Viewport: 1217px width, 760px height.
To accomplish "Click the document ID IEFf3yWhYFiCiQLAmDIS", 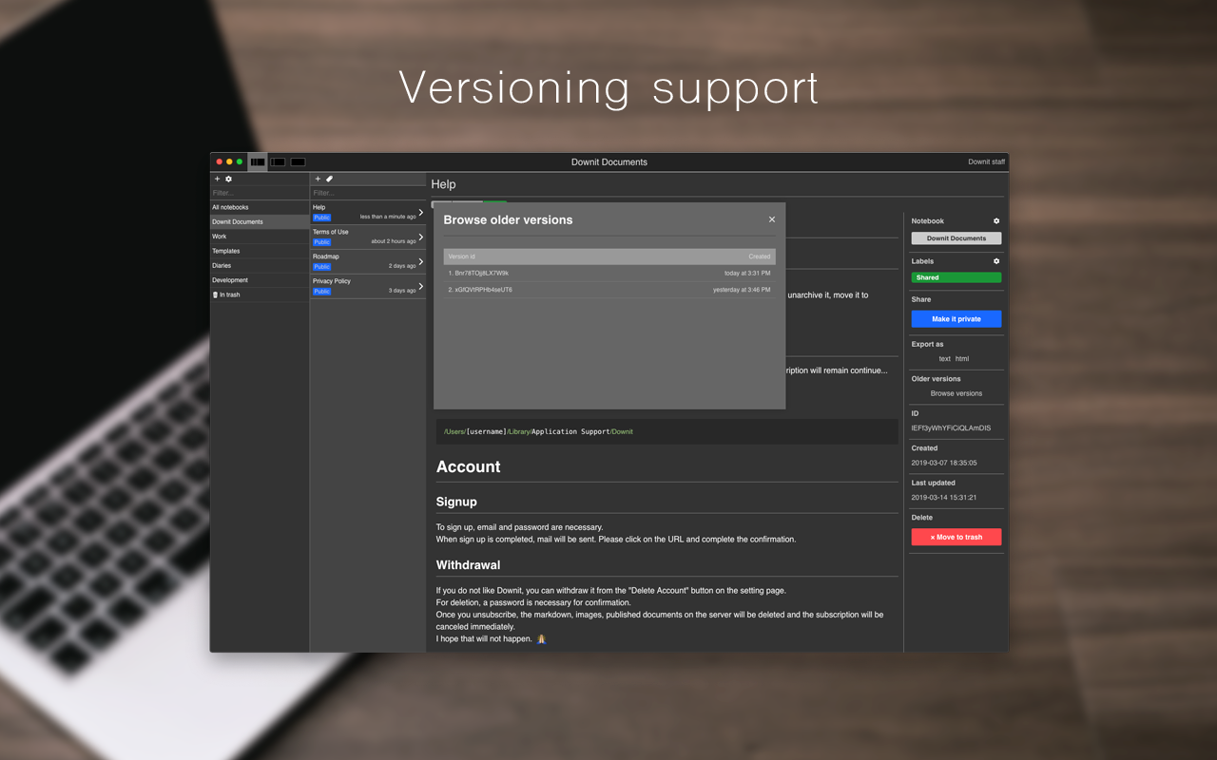I will point(951,428).
